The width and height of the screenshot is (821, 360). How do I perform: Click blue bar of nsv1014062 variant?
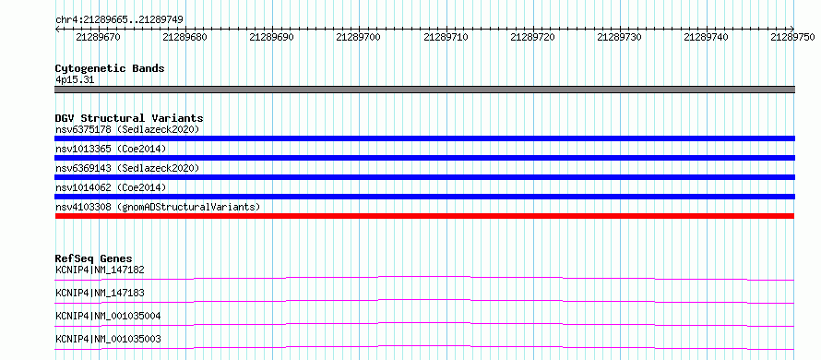[x=424, y=197]
